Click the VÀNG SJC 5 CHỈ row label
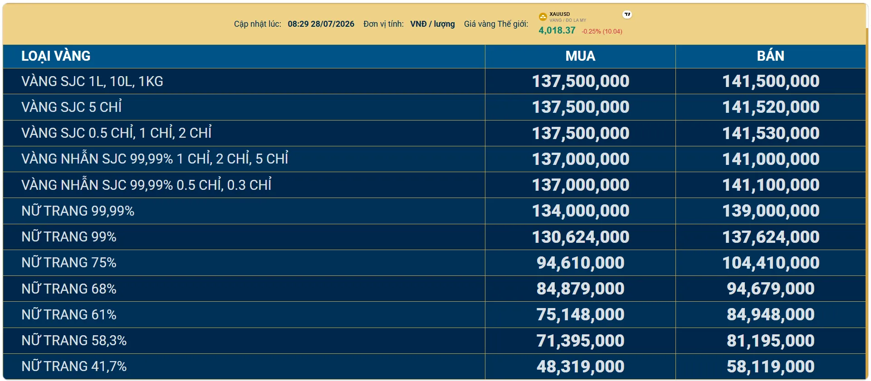Image resolution: width=871 pixels, height=381 pixels. point(72,107)
